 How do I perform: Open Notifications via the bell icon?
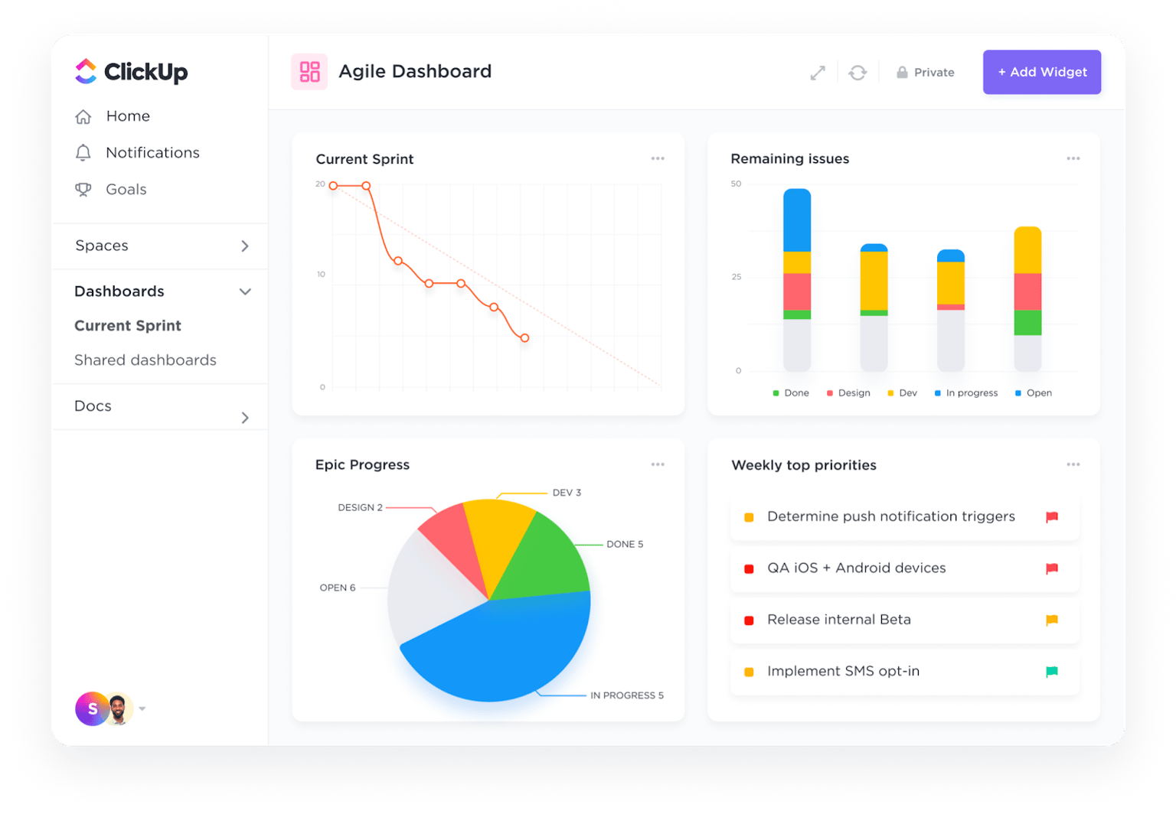click(x=83, y=152)
